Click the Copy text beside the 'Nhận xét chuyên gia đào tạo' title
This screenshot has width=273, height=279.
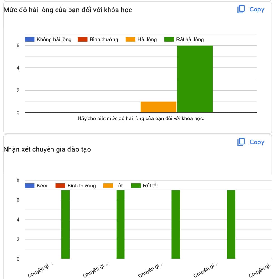(x=257, y=142)
